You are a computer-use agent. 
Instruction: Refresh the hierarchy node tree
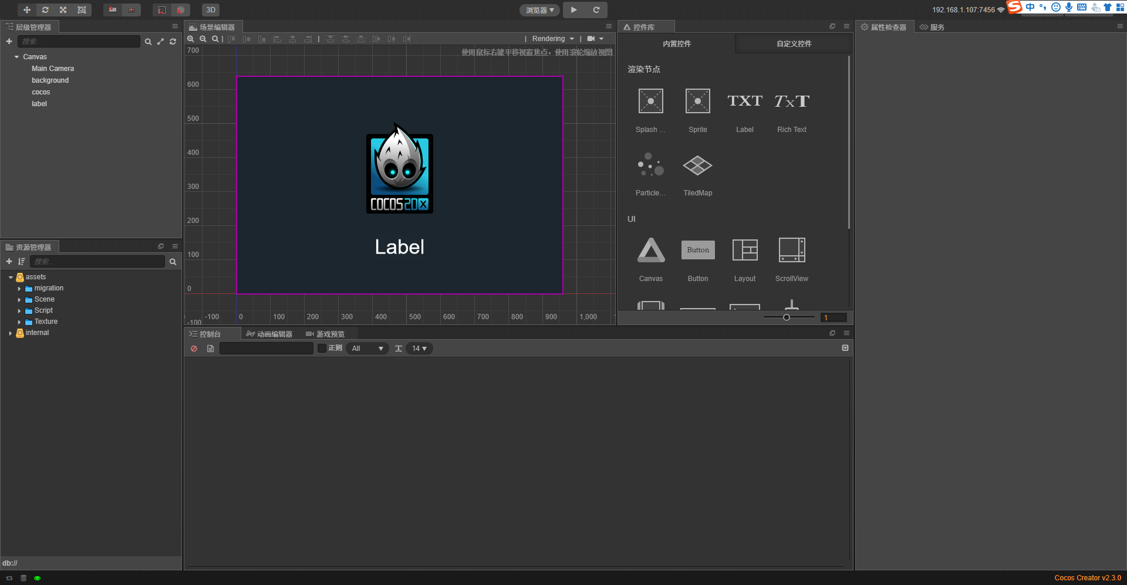click(173, 42)
